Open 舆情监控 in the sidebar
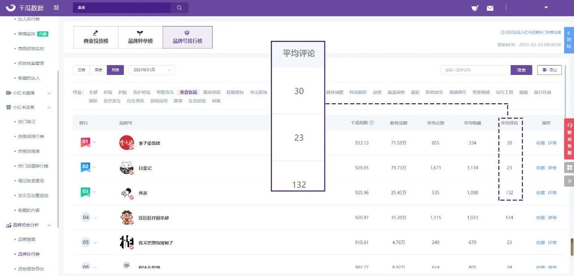574x276 pixels. [26, 34]
